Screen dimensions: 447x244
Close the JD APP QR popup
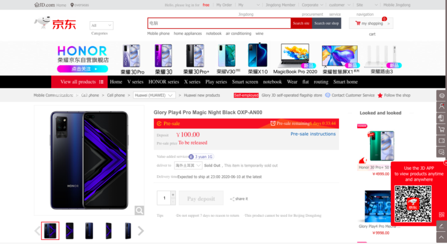(445, 162)
